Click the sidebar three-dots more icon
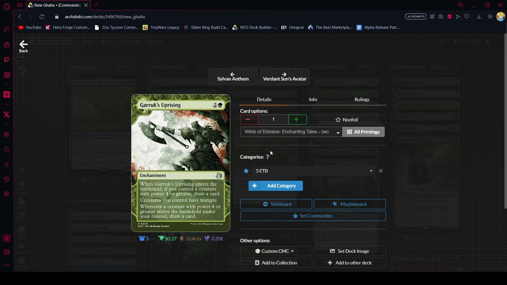The image size is (507, 285). click(x=6, y=265)
